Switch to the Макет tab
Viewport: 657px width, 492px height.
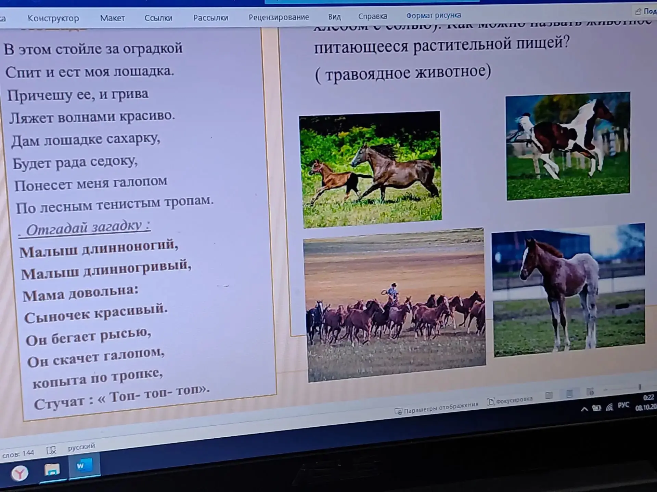pyautogui.click(x=112, y=18)
